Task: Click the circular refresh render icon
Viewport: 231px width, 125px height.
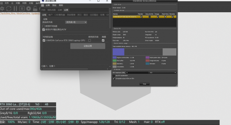Action: (9, 9)
